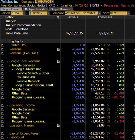
Task: Select the Google Network metric label
Action: [x=28, y=81]
